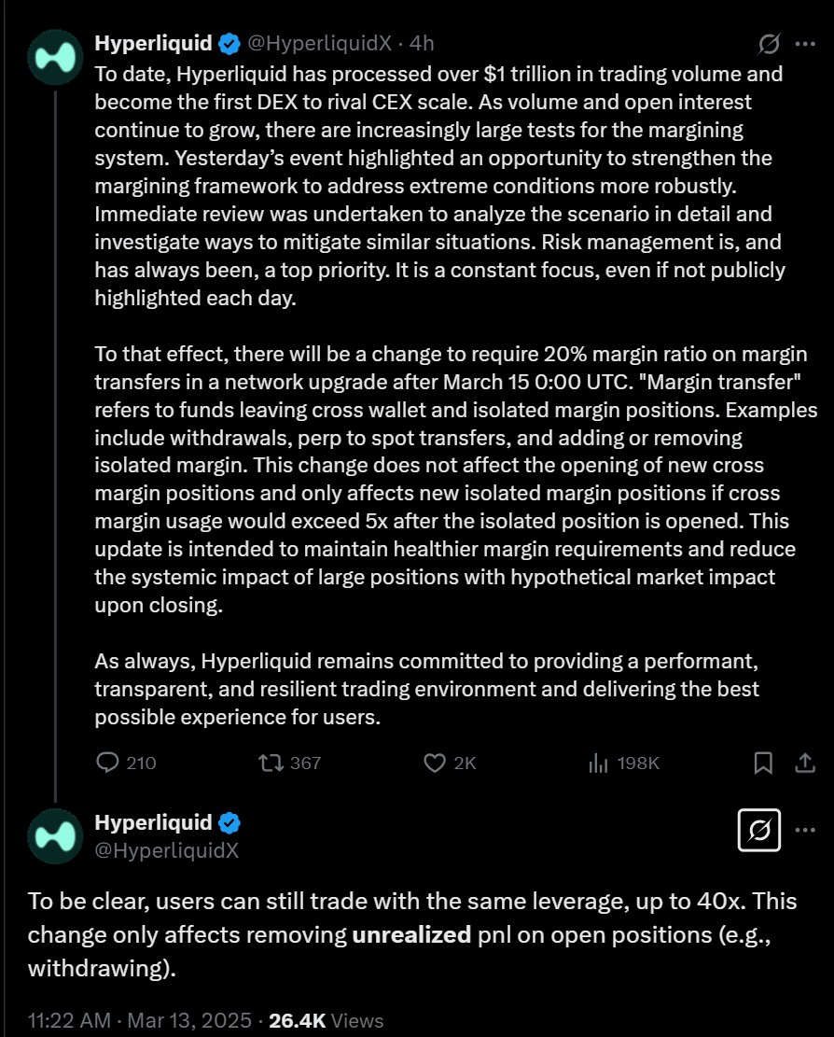Click the @HyperliquidX handle beside the 4h timestamp
Viewport: 834px width, 1037px height.
319,43
